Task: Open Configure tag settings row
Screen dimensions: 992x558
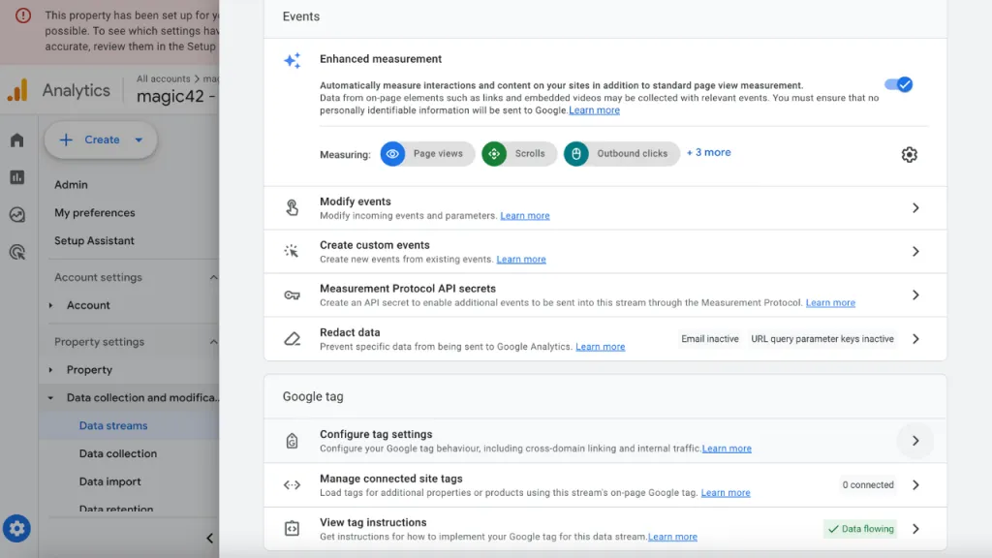Action: [x=604, y=441]
